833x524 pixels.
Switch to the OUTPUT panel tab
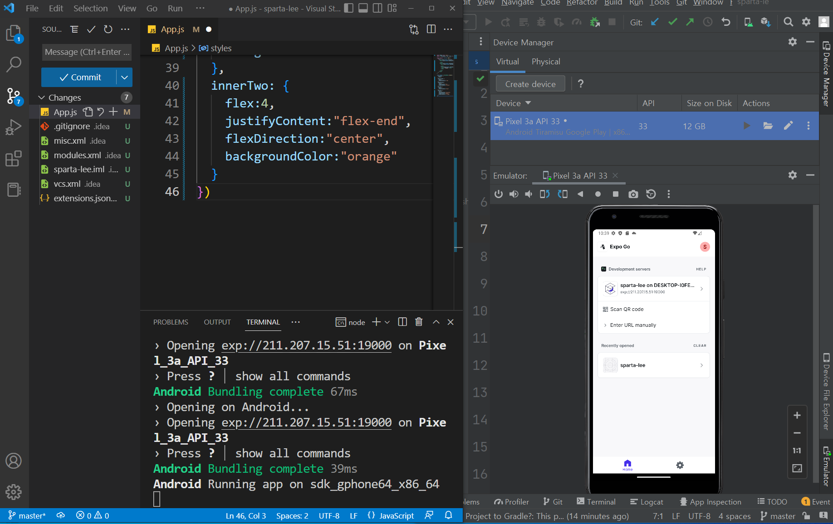tap(217, 322)
